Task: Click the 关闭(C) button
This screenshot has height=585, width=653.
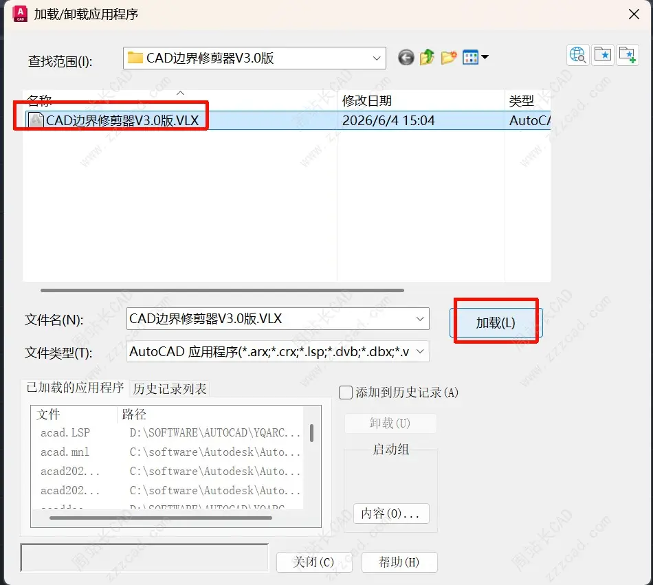Action: 314,562
